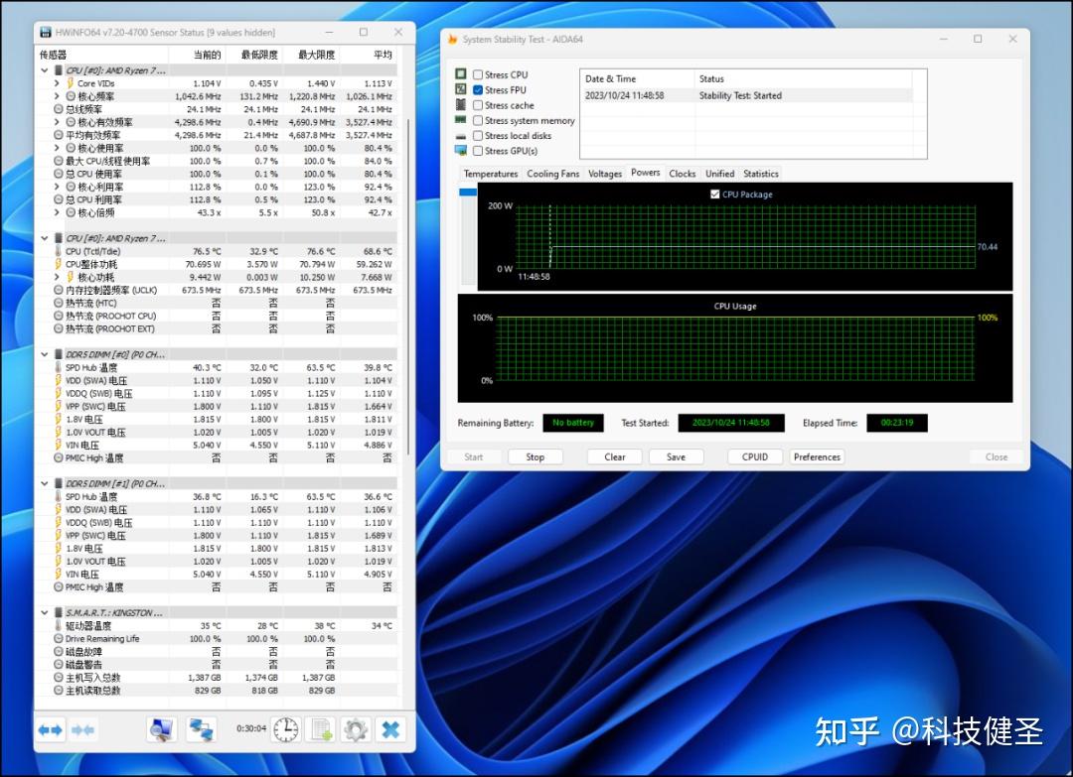This screenshot has width=1073, height=777.
Task: Switch to Clocks tab
Action: click(683, 174)
